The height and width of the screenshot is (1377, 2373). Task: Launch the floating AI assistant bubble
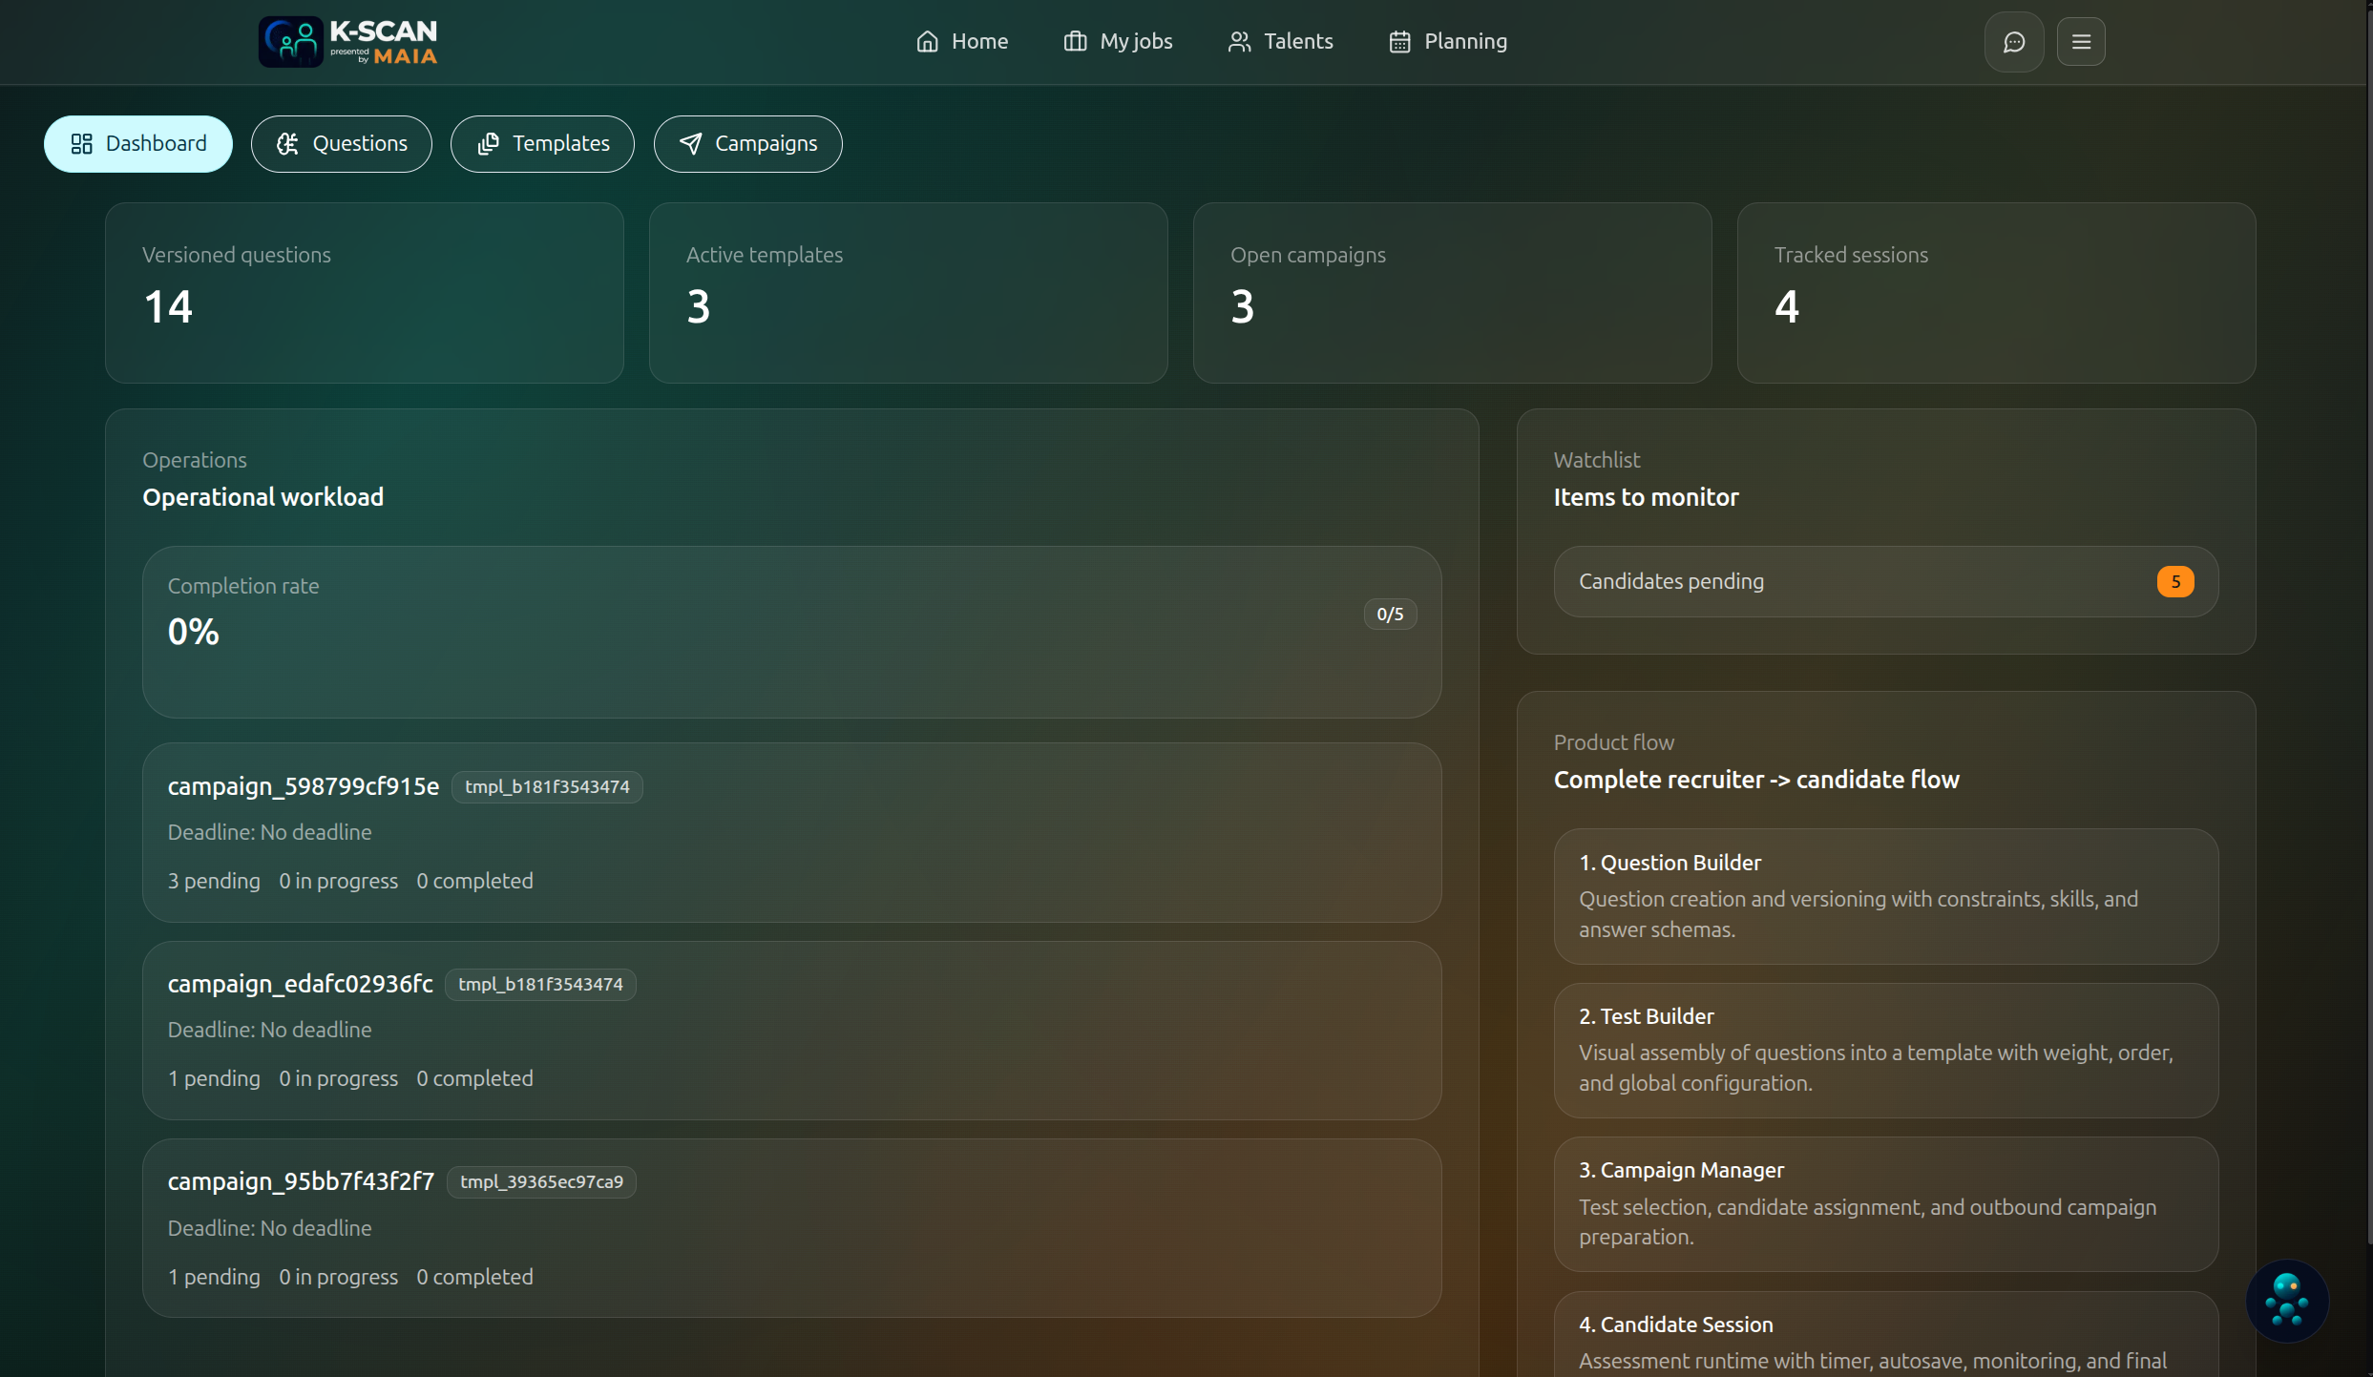tap(2286, 1300)
